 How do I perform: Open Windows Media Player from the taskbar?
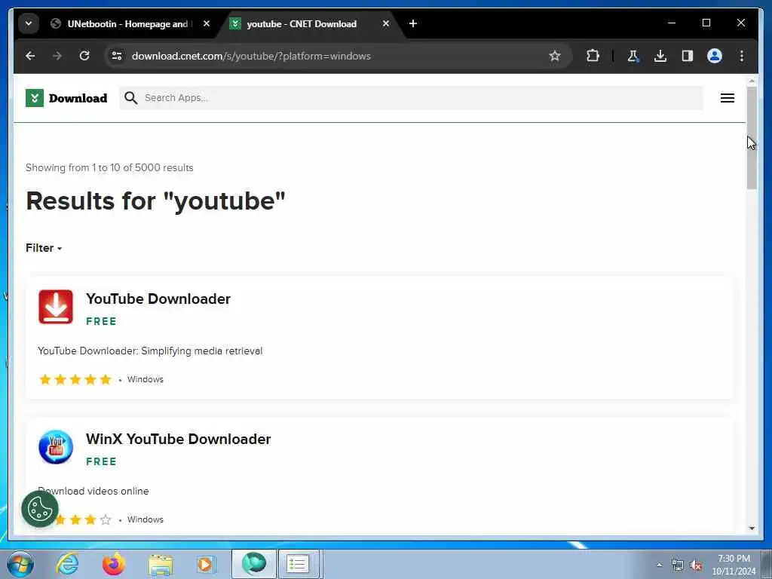(x=206, y=564)
